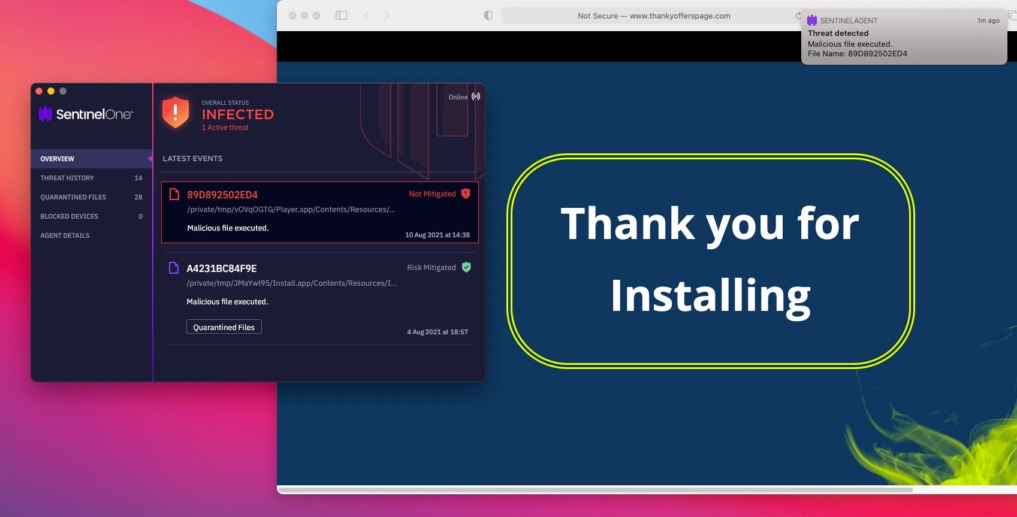Go forward with Safari's forward arrow
Viewport: 1017px width, 517px height.
(x=387, y=16)
